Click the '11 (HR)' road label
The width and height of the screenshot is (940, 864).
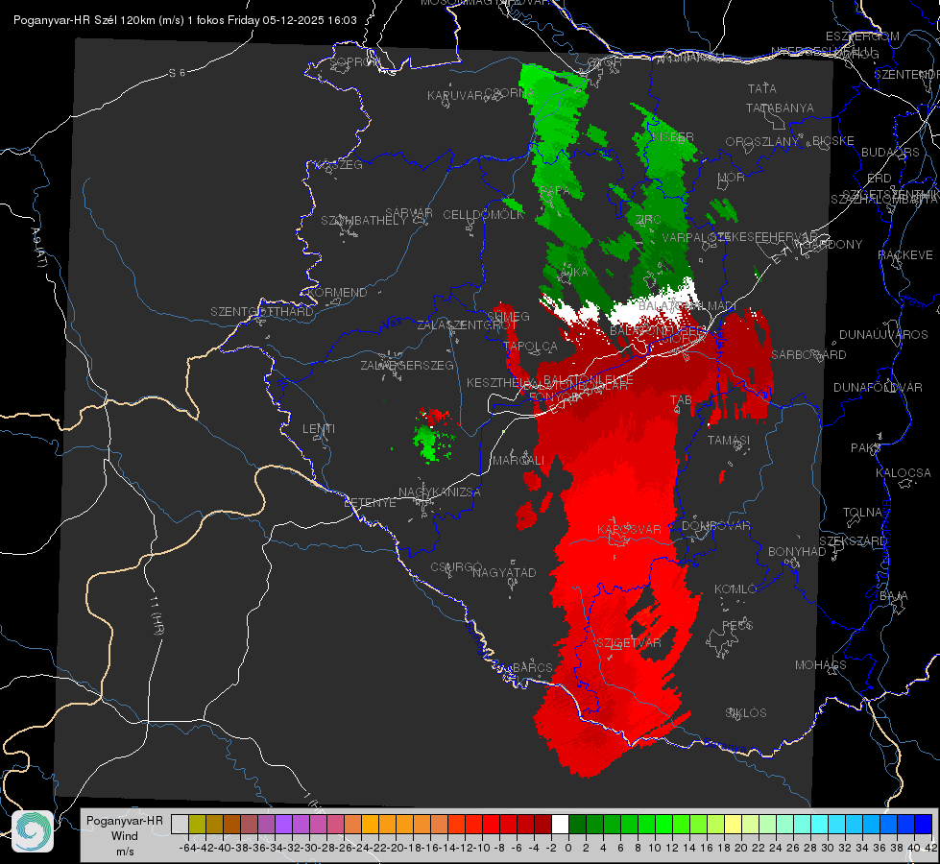point(157,613)
